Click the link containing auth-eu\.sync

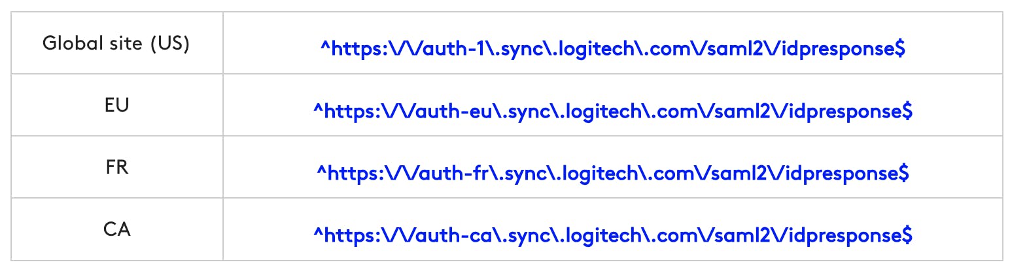click(612, 111)
